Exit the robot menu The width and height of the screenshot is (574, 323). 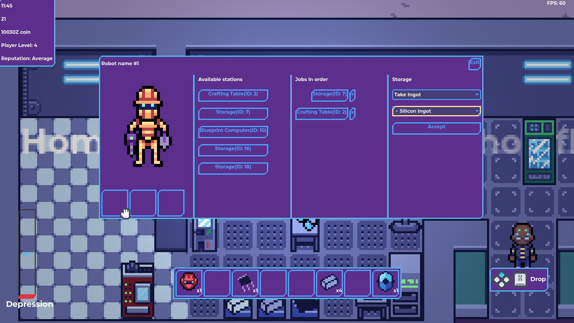[x=474, y=63]
